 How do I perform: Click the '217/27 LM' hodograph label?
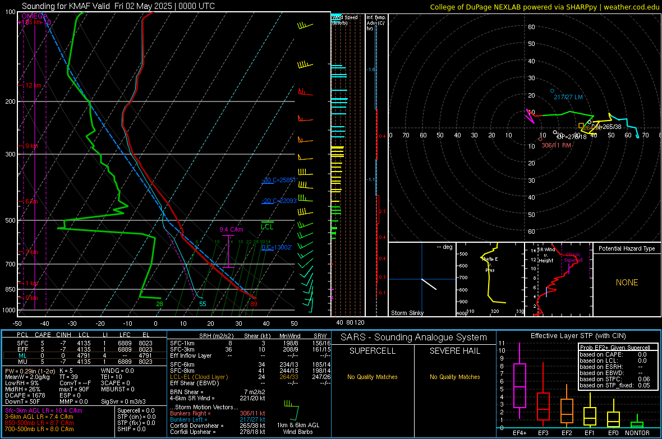568,97
